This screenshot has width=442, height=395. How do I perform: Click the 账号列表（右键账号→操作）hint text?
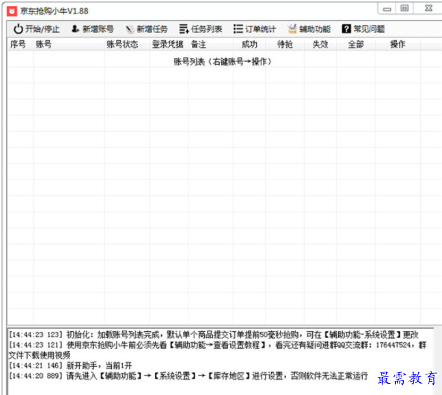(x=222, y=62)
